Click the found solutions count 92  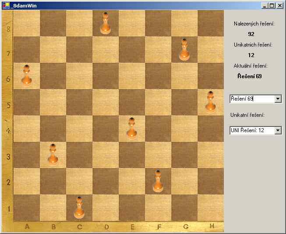pos(251,34)
